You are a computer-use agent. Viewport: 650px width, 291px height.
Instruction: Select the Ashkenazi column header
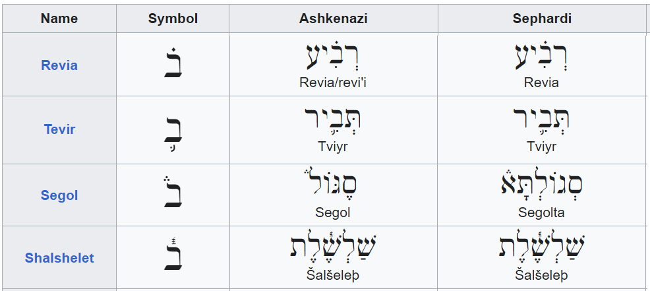point(333,18)
